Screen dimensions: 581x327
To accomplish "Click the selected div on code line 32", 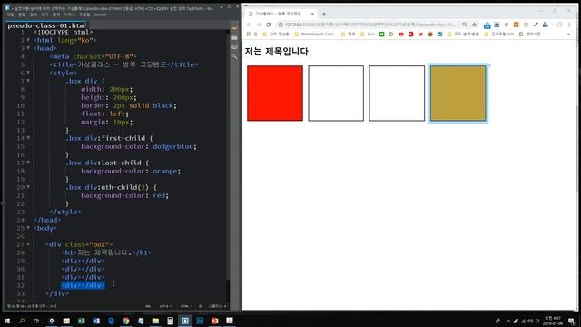I will point(83,285).
